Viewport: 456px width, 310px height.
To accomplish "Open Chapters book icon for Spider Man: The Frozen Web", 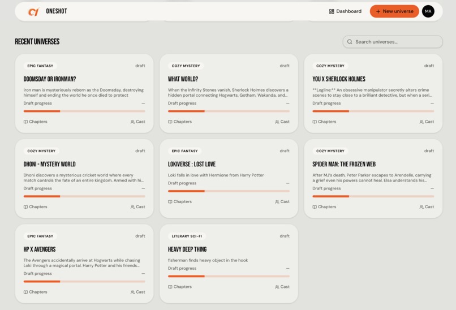I will click(x=315, y=207).
